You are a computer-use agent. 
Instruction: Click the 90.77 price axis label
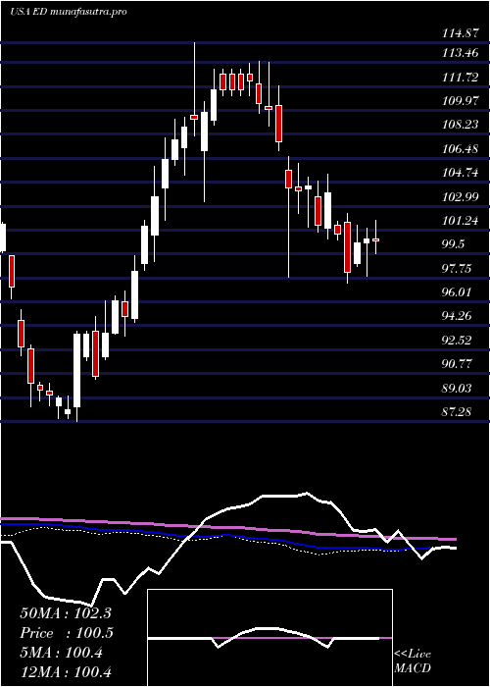pos(457,364)
